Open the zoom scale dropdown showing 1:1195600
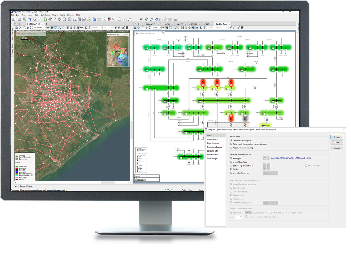Viewport: 351px width, 277px height. [41, 27]
